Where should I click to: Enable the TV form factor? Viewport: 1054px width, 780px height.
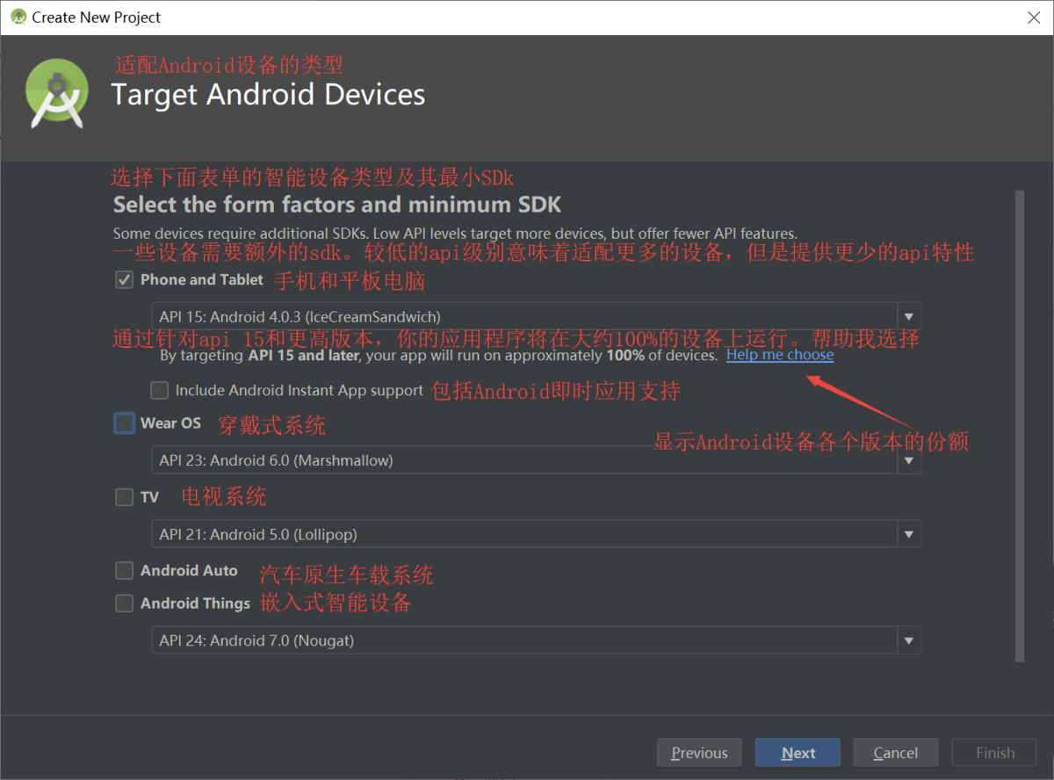tap(123, 496)
